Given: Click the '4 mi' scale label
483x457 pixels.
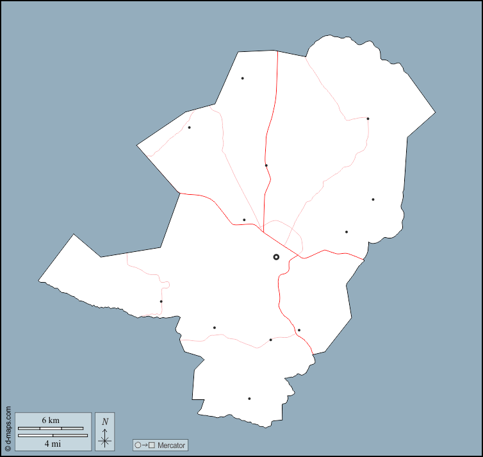Looking at the screenshot, I should (53, 444).
